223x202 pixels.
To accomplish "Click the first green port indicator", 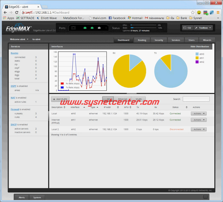I will coord(85,28).
